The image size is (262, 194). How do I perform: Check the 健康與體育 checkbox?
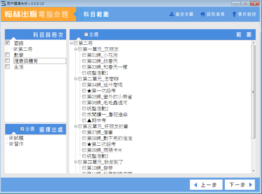tap(7, 61)
